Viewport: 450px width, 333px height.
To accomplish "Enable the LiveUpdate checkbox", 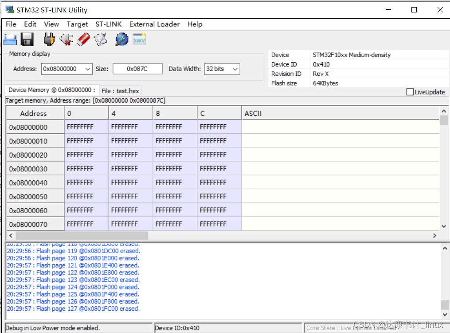I will click(x=410, y=92).
